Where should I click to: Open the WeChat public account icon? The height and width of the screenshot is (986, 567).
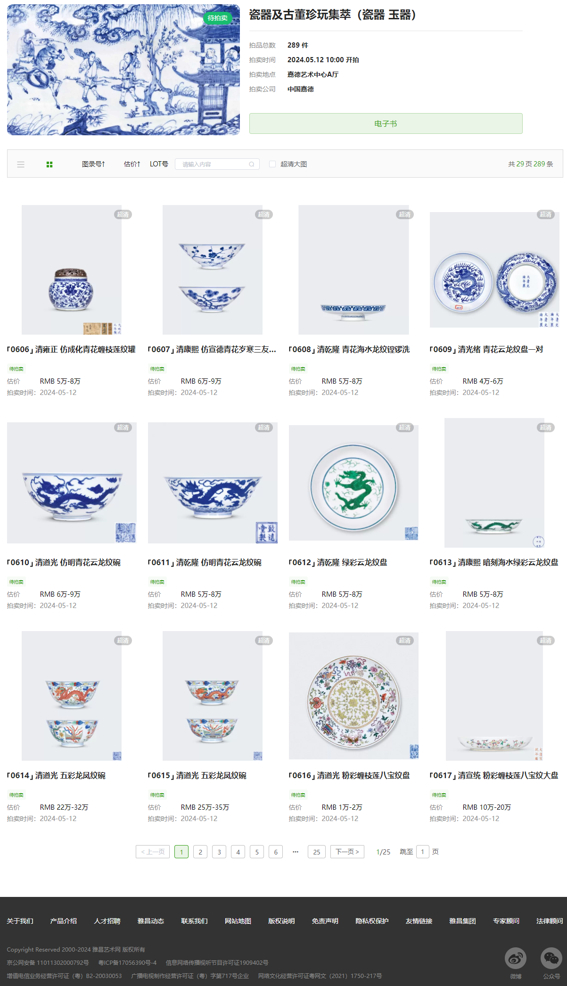click(x=551, y=958)
